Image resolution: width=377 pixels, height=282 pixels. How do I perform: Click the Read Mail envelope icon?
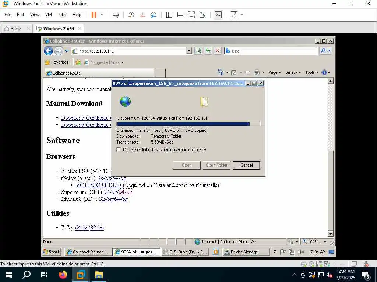pyautogui.click(x=248, y=72)
